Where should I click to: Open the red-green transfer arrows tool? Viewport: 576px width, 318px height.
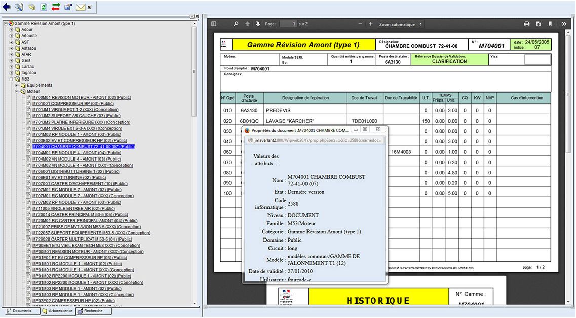[x=55, y=7]
